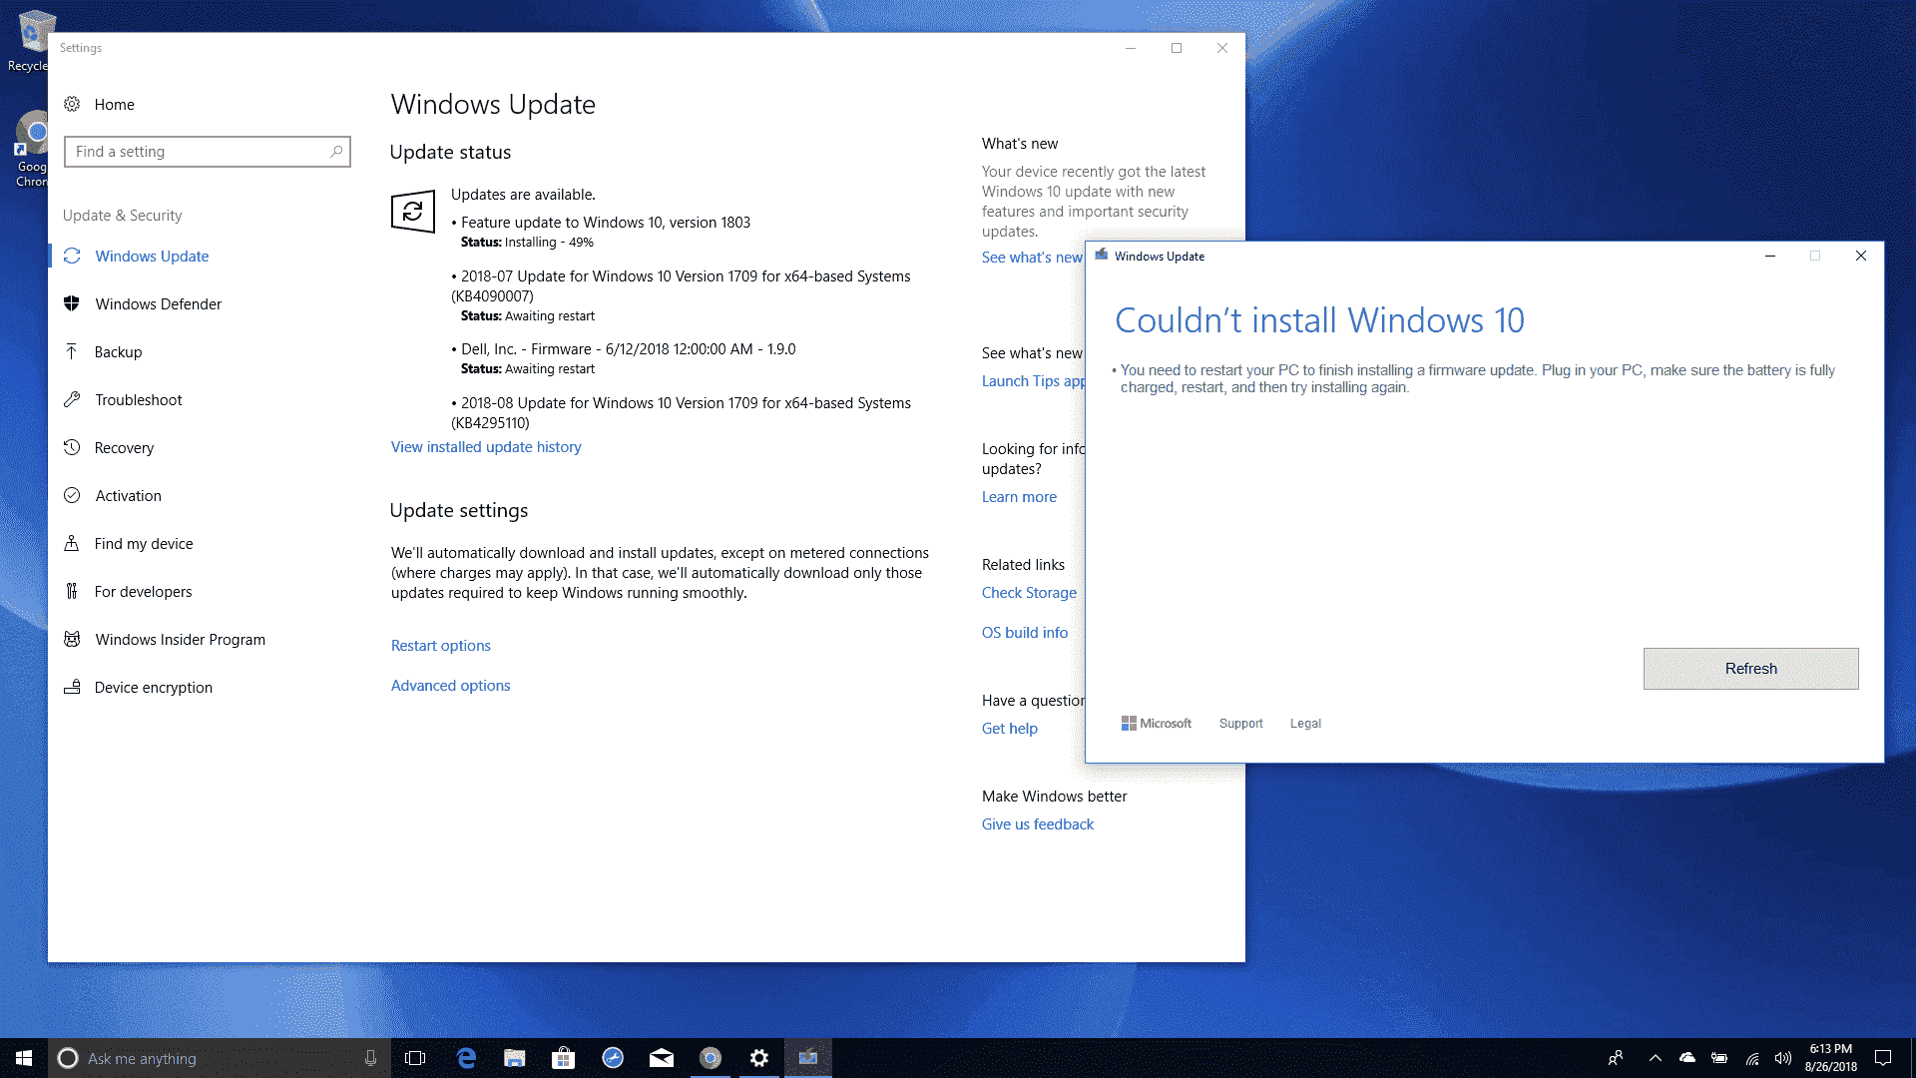
Task: Click Recycle Bin desktop icon
Action: click(30, 40)
